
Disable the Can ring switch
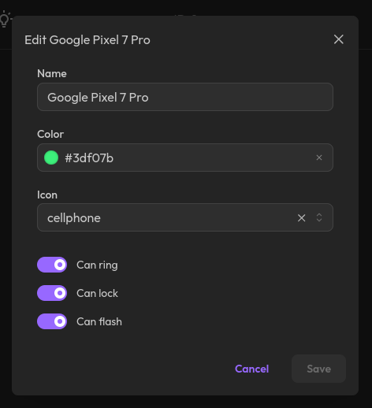(x=52, y=265)
